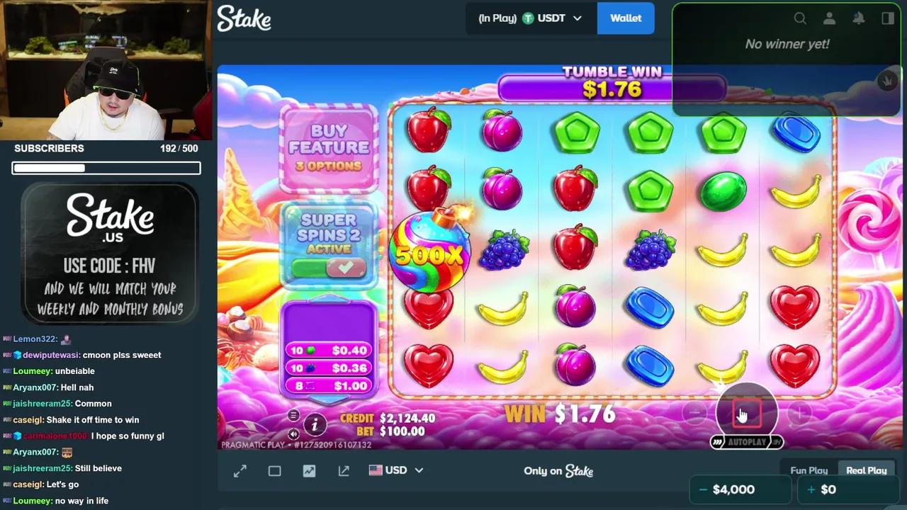907x510 pixels.
Task: Increase bet with the plus button
Action: pyautogui.click(x=799, y=413)
